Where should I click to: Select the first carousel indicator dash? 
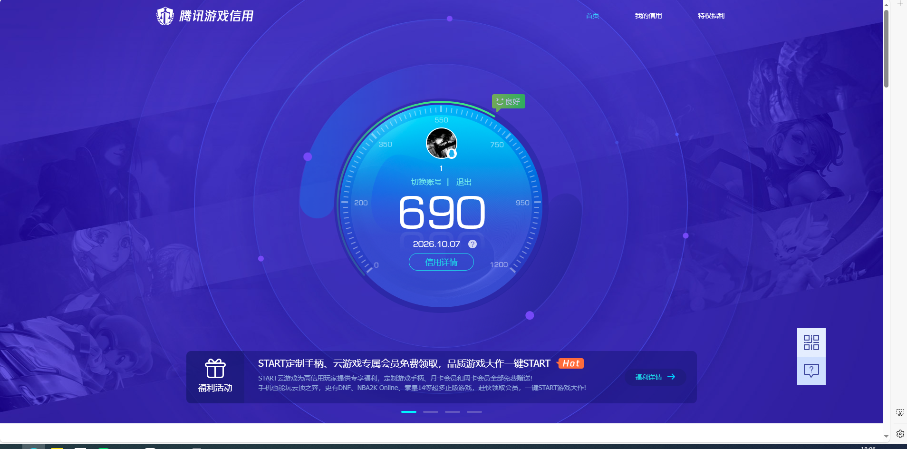[409, 412]
